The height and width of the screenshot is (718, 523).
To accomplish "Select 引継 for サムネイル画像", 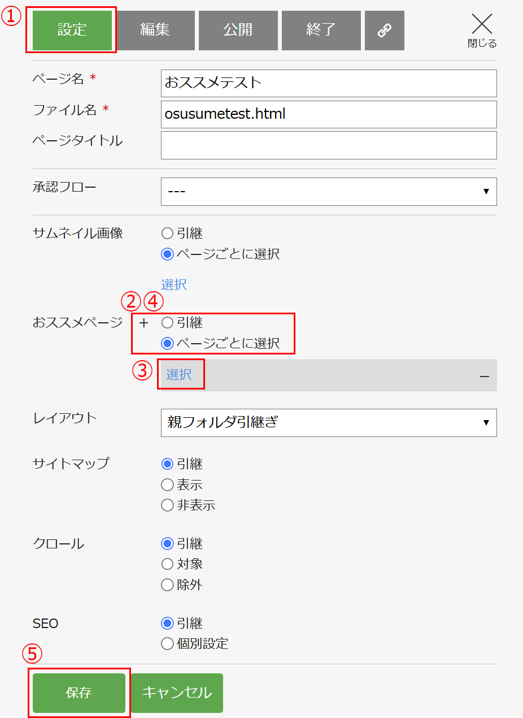I will [167, 233].
